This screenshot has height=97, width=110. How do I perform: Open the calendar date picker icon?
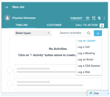(88, 18)
